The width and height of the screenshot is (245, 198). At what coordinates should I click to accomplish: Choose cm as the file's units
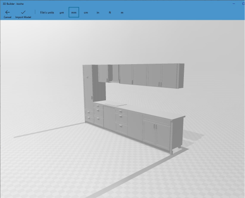[x=86, y=12]
